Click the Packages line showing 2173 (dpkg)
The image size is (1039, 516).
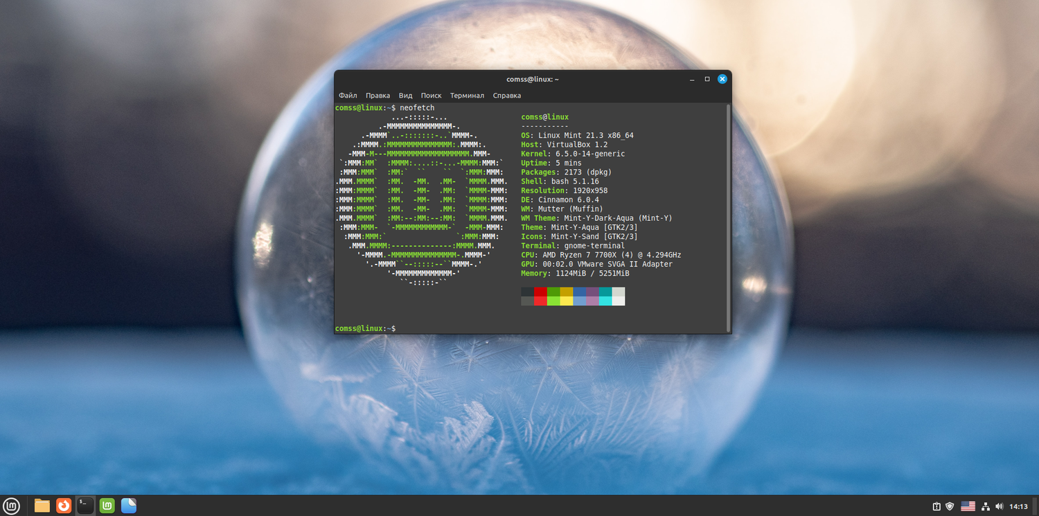pos(567,172)
